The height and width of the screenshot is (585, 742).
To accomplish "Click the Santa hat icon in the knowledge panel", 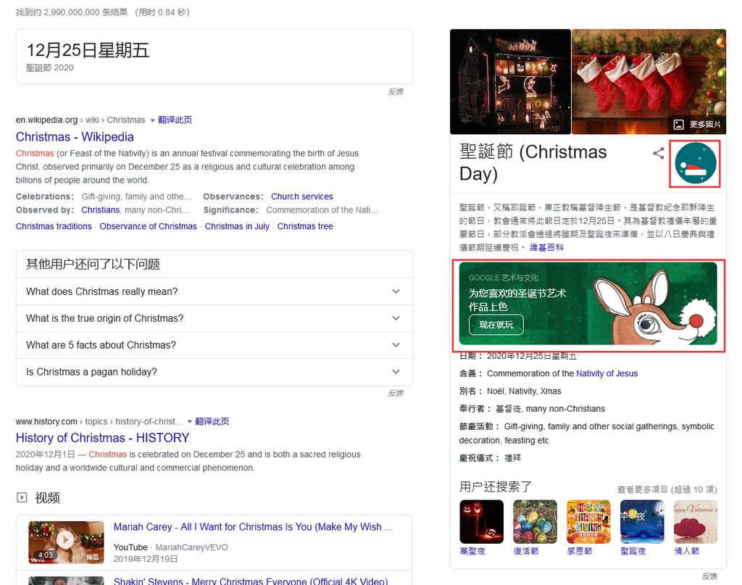I will pos(695,163).
